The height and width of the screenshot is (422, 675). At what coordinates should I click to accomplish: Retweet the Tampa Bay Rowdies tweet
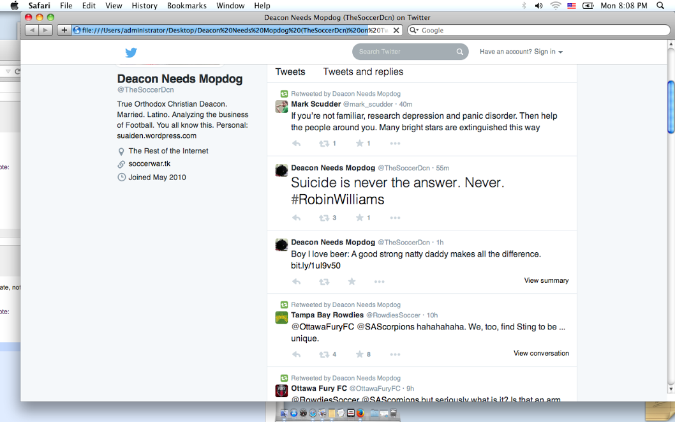[323, 354]
